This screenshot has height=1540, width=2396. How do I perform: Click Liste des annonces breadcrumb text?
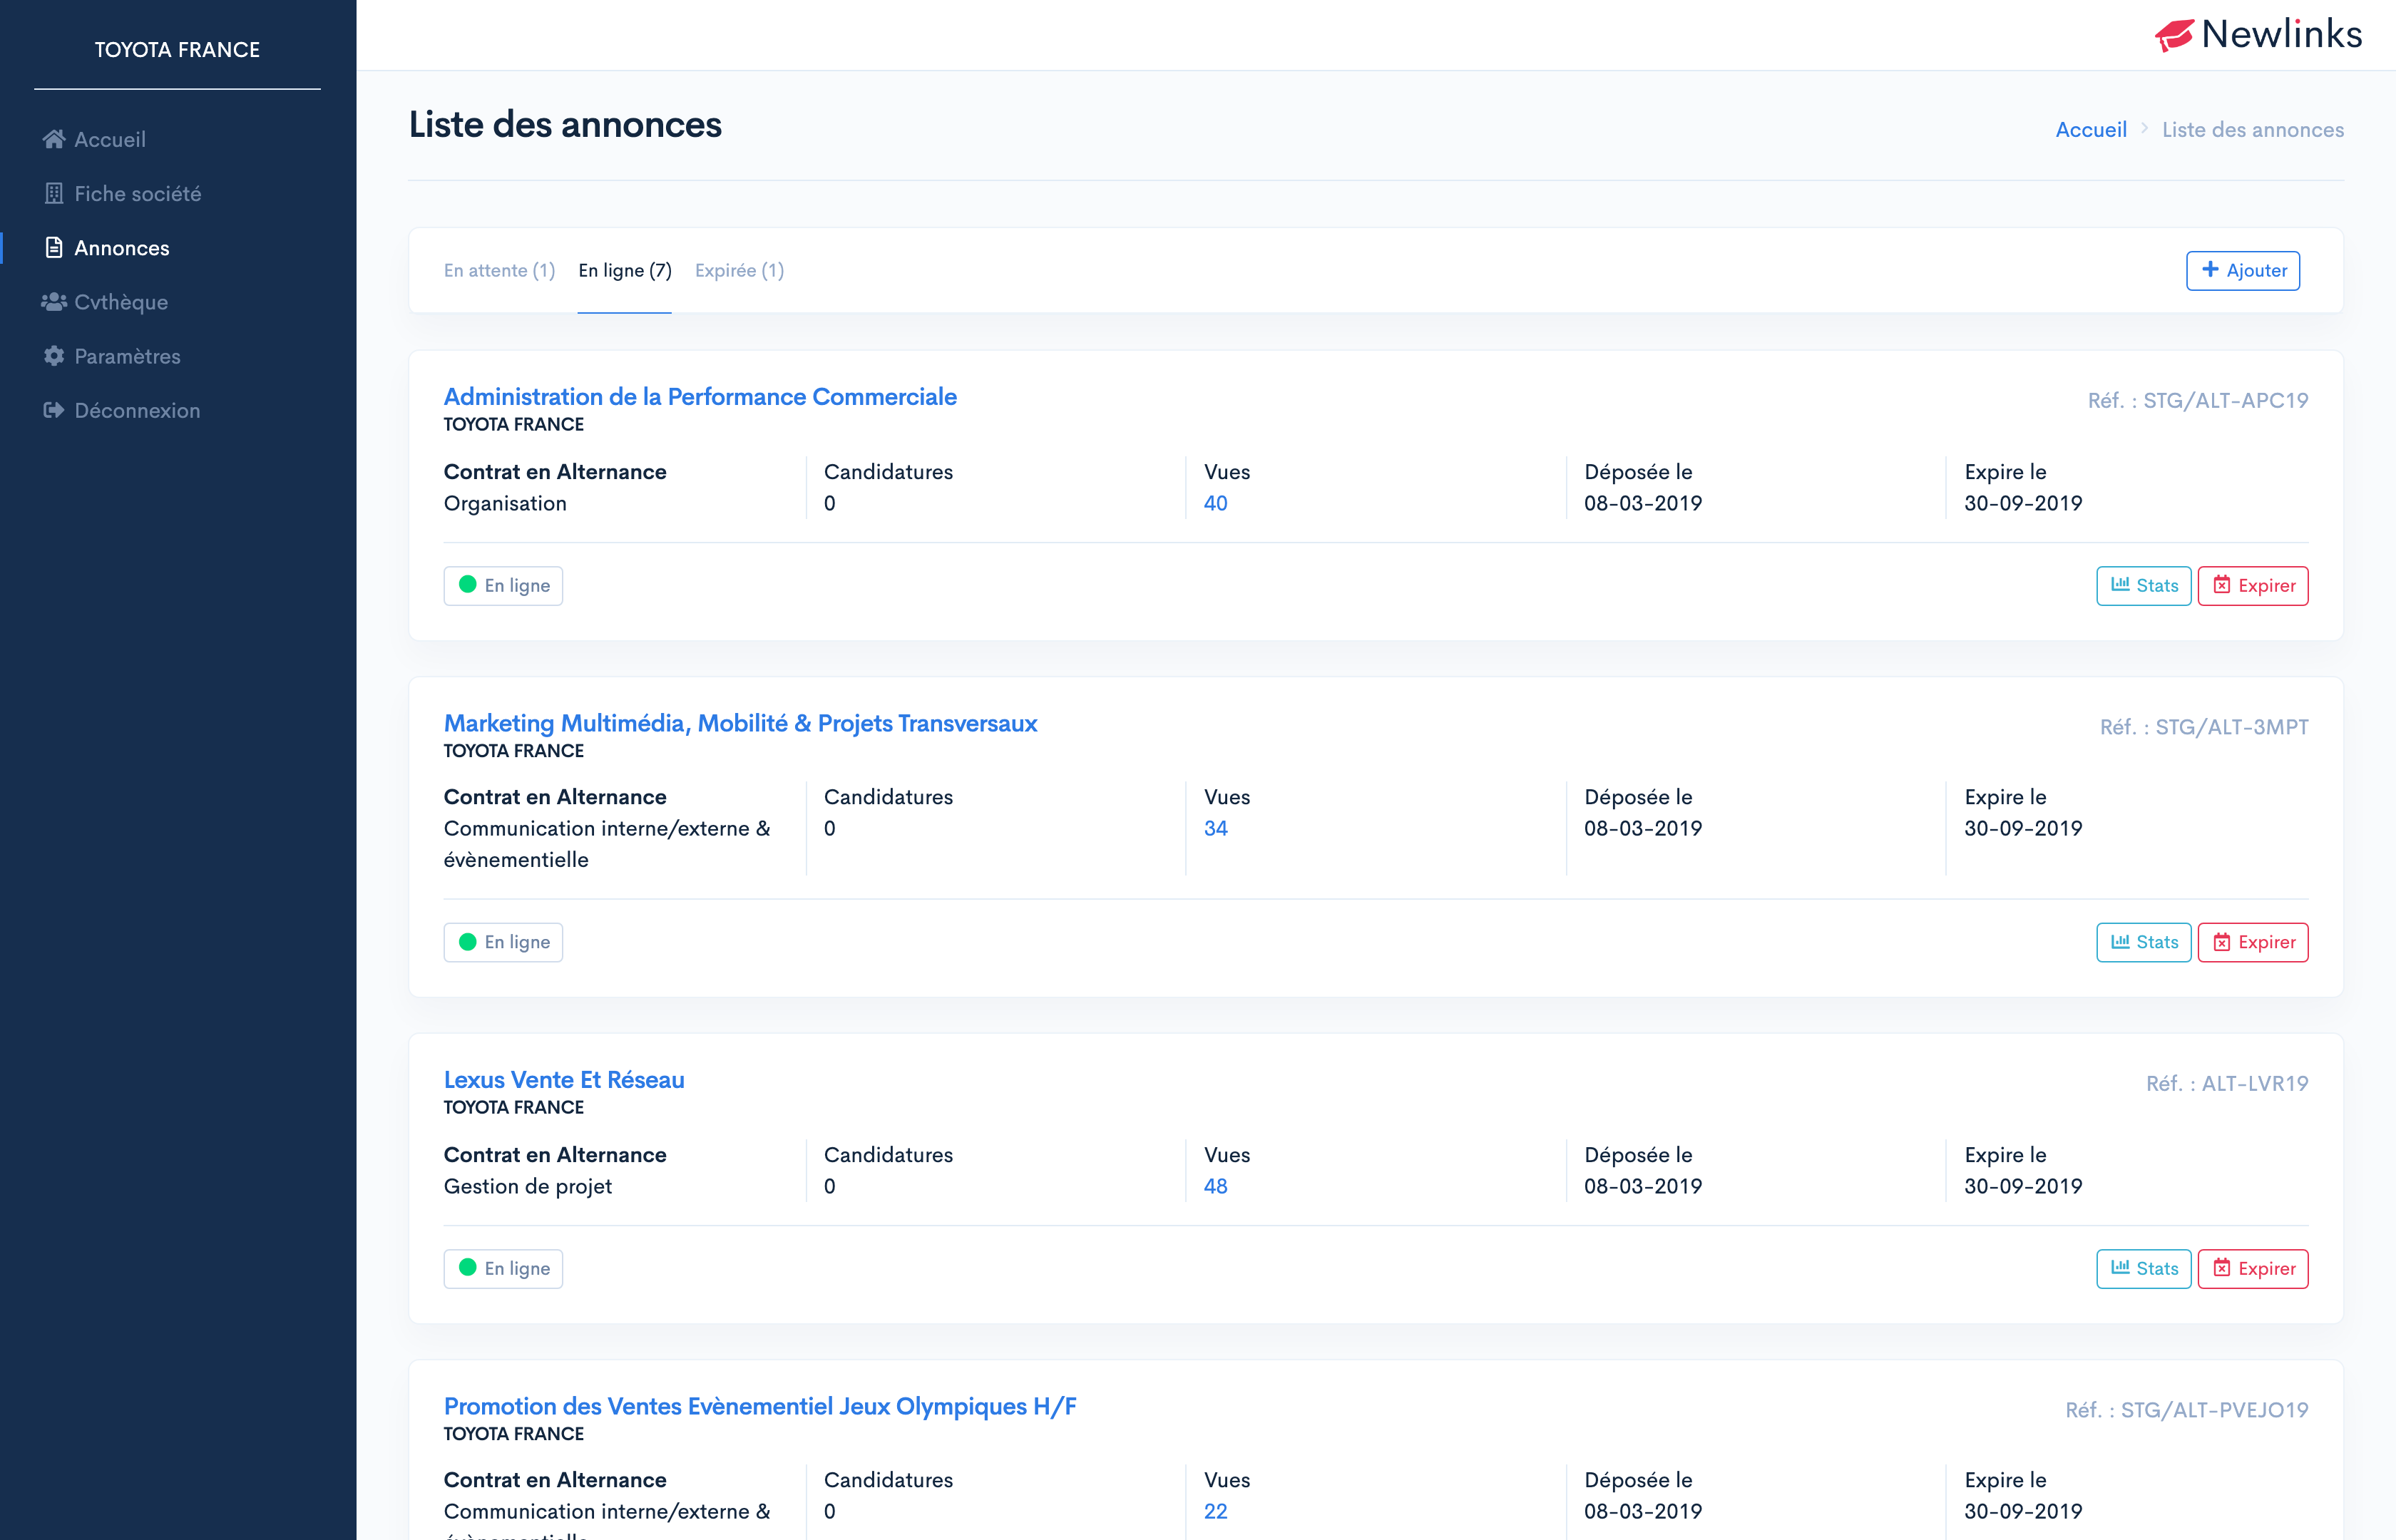coord(2252,129)
